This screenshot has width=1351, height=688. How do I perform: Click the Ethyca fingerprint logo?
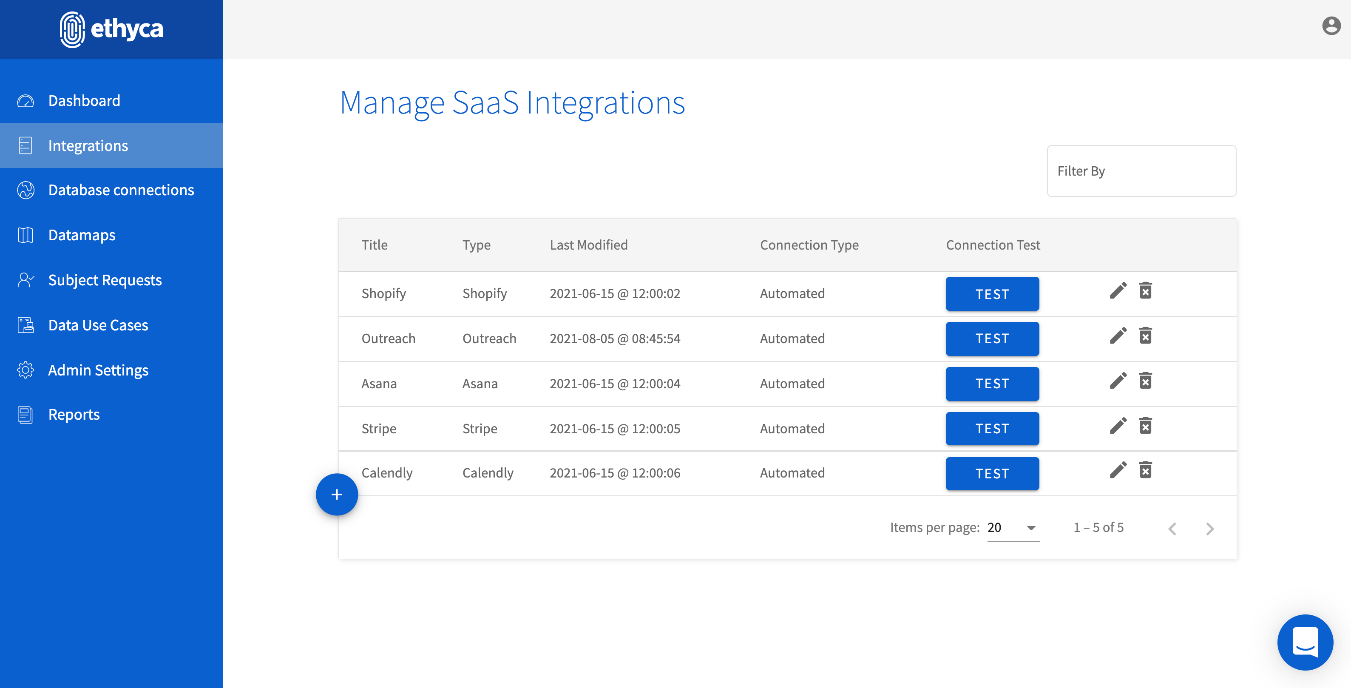point(72,29)
